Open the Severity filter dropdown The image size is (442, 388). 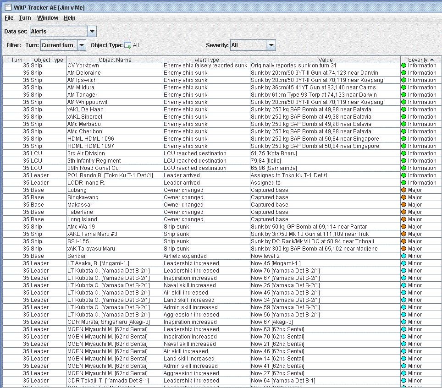tap(271, 45)
